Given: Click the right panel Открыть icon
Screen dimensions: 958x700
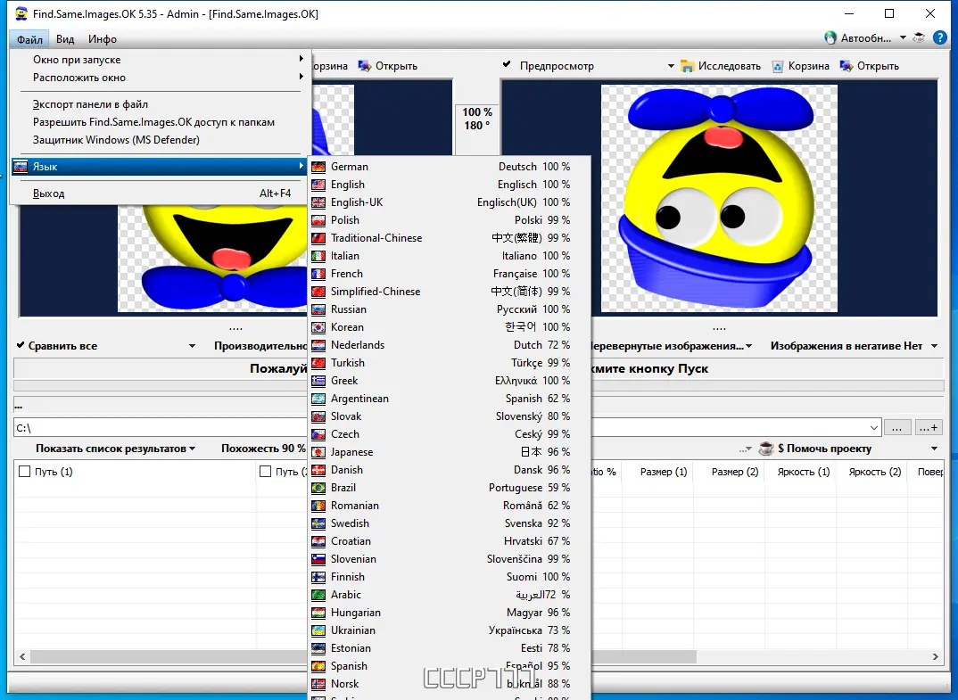Looking at the screenshot, I should pyautogui.click(x=847, y=66).
